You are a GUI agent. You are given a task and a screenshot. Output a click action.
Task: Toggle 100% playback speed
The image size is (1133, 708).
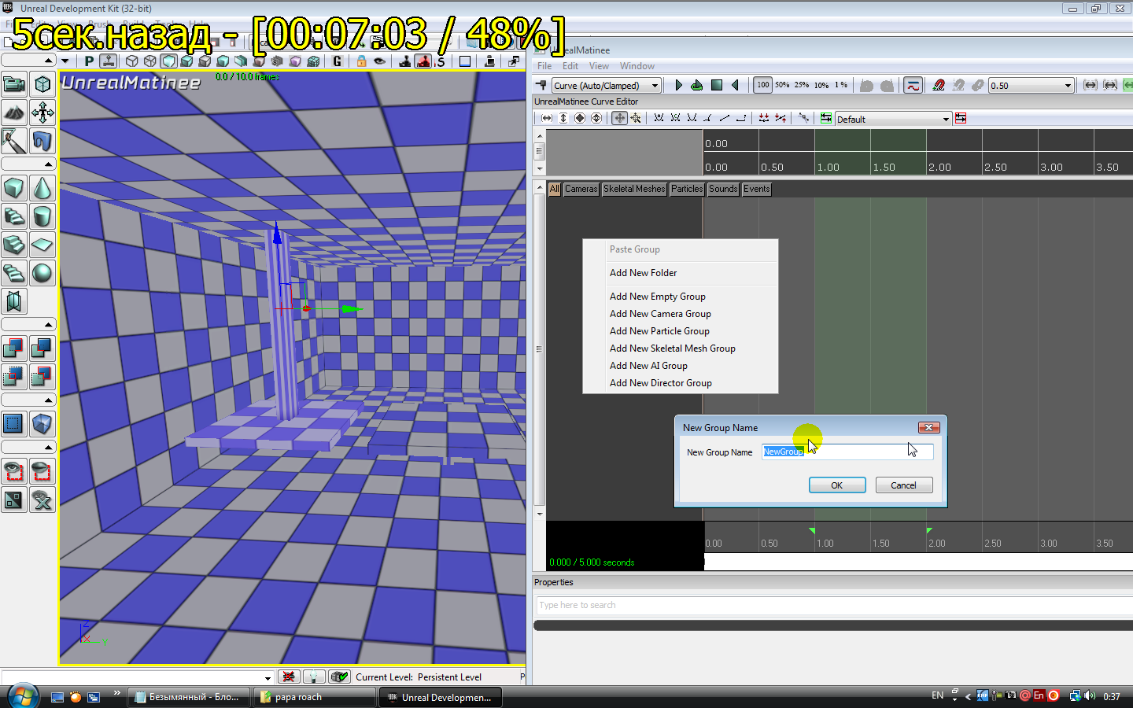click(763, 85)
